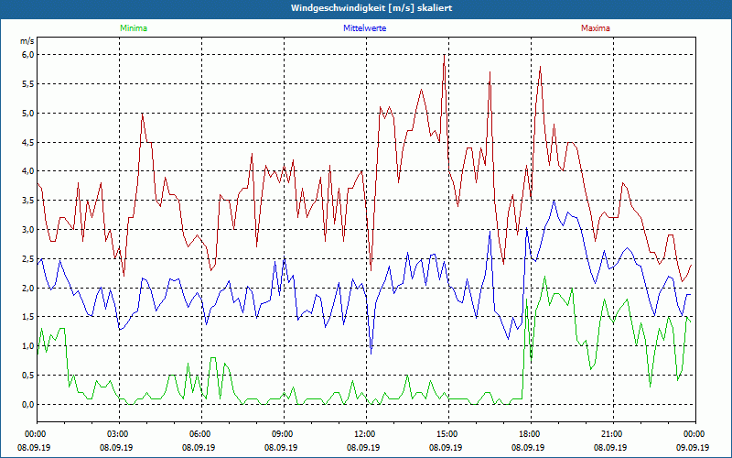The height and width of the screenshot is (458, 732).
Task: Click the '09.09.19' date label on the x-axis
Action: coord(693,448)
